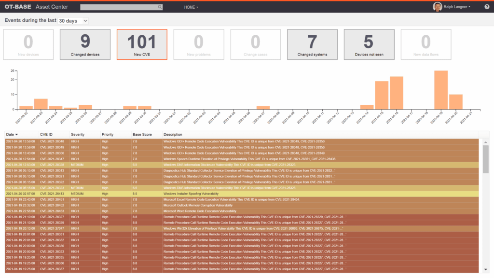The width and height of the screenshot is (494, 278).
Task: Open the Changed systems tile
Action: click(312, 44)
